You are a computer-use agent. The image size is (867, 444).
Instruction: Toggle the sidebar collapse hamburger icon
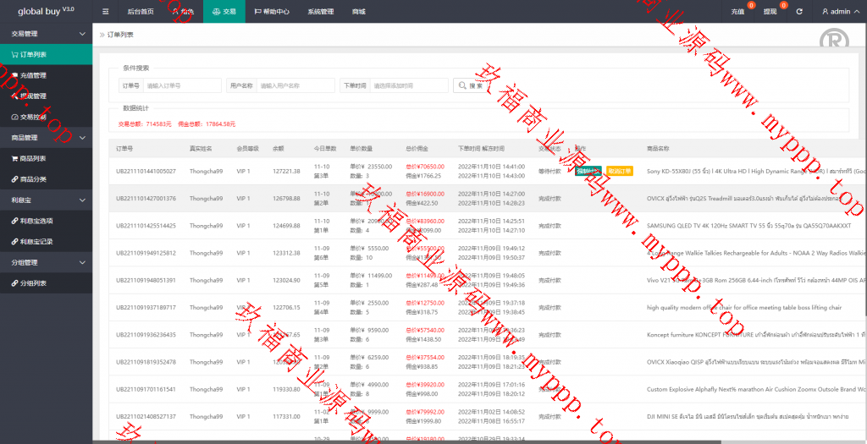click(x=105, y=12)
